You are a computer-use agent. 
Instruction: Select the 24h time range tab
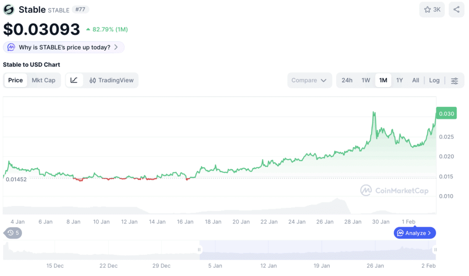347,80
